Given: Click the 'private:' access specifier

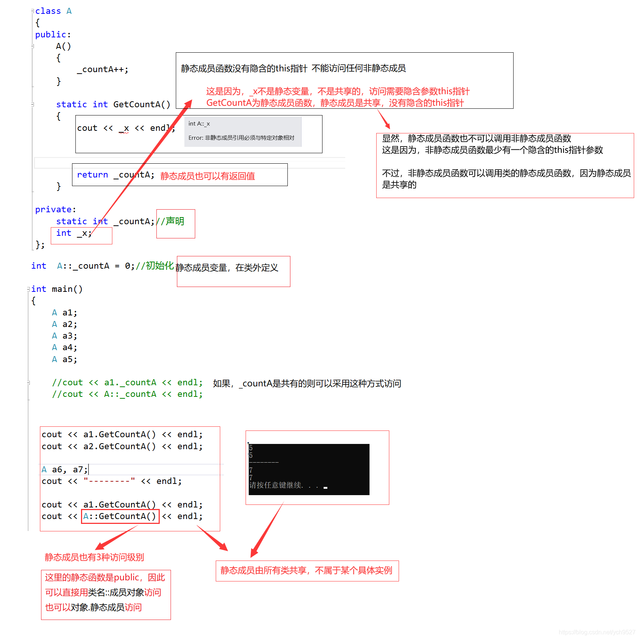Looking at the screenshot, I should tap(56, 209).
